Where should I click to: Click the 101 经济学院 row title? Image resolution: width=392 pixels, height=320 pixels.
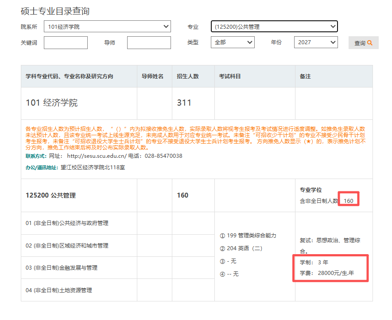tap(52, 103)
